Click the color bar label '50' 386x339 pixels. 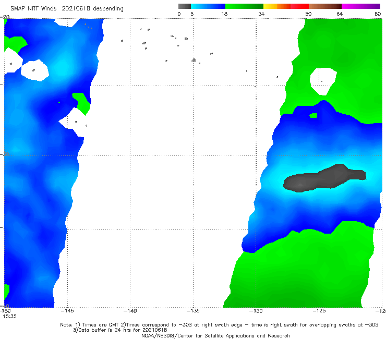tap(308, 14)
